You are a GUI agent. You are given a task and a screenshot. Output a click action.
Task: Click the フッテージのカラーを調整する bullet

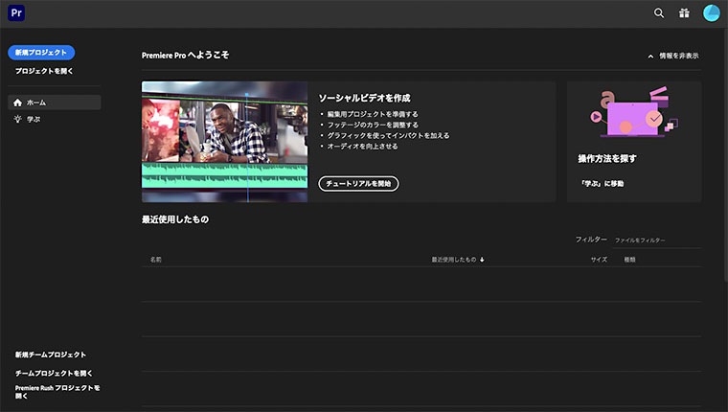click(373, 125)
